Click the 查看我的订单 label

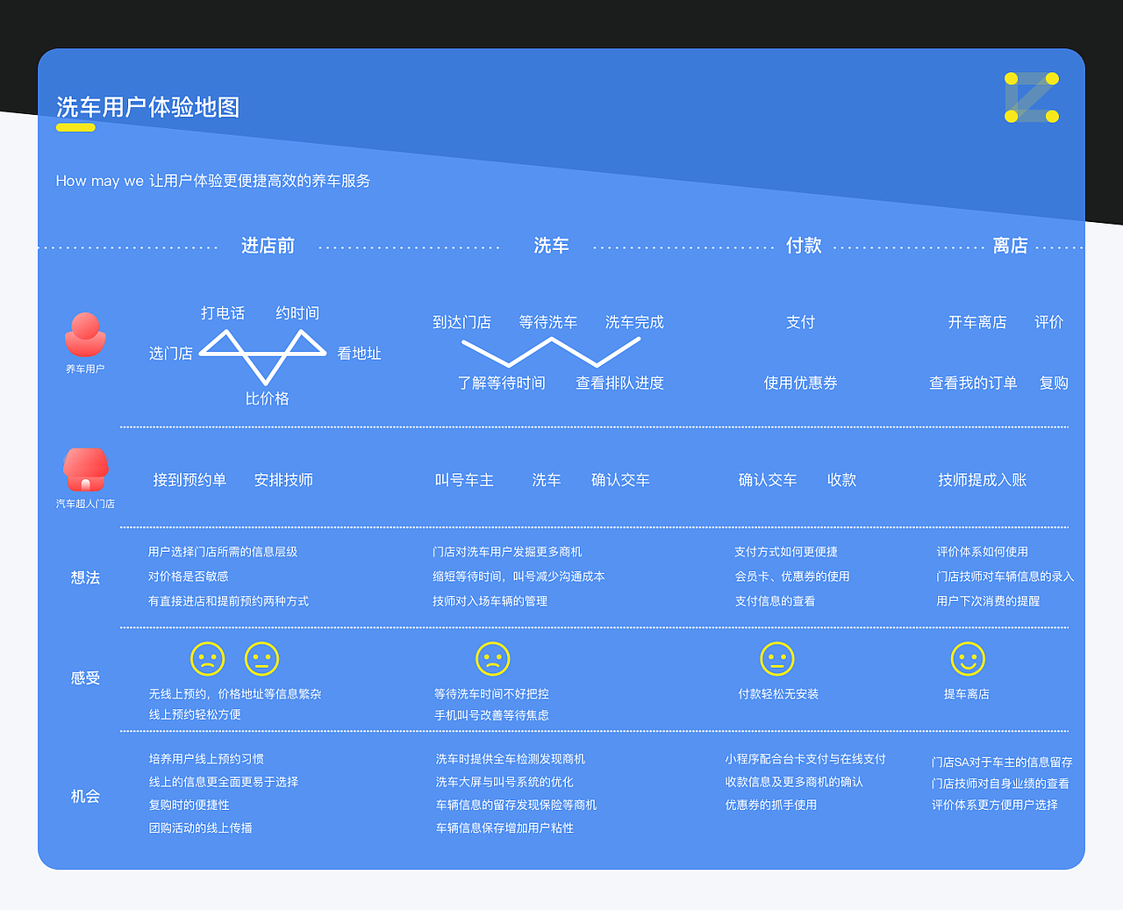tap(974, 383)
